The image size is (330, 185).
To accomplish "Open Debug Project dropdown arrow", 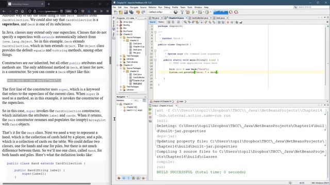I will (203, 12).
